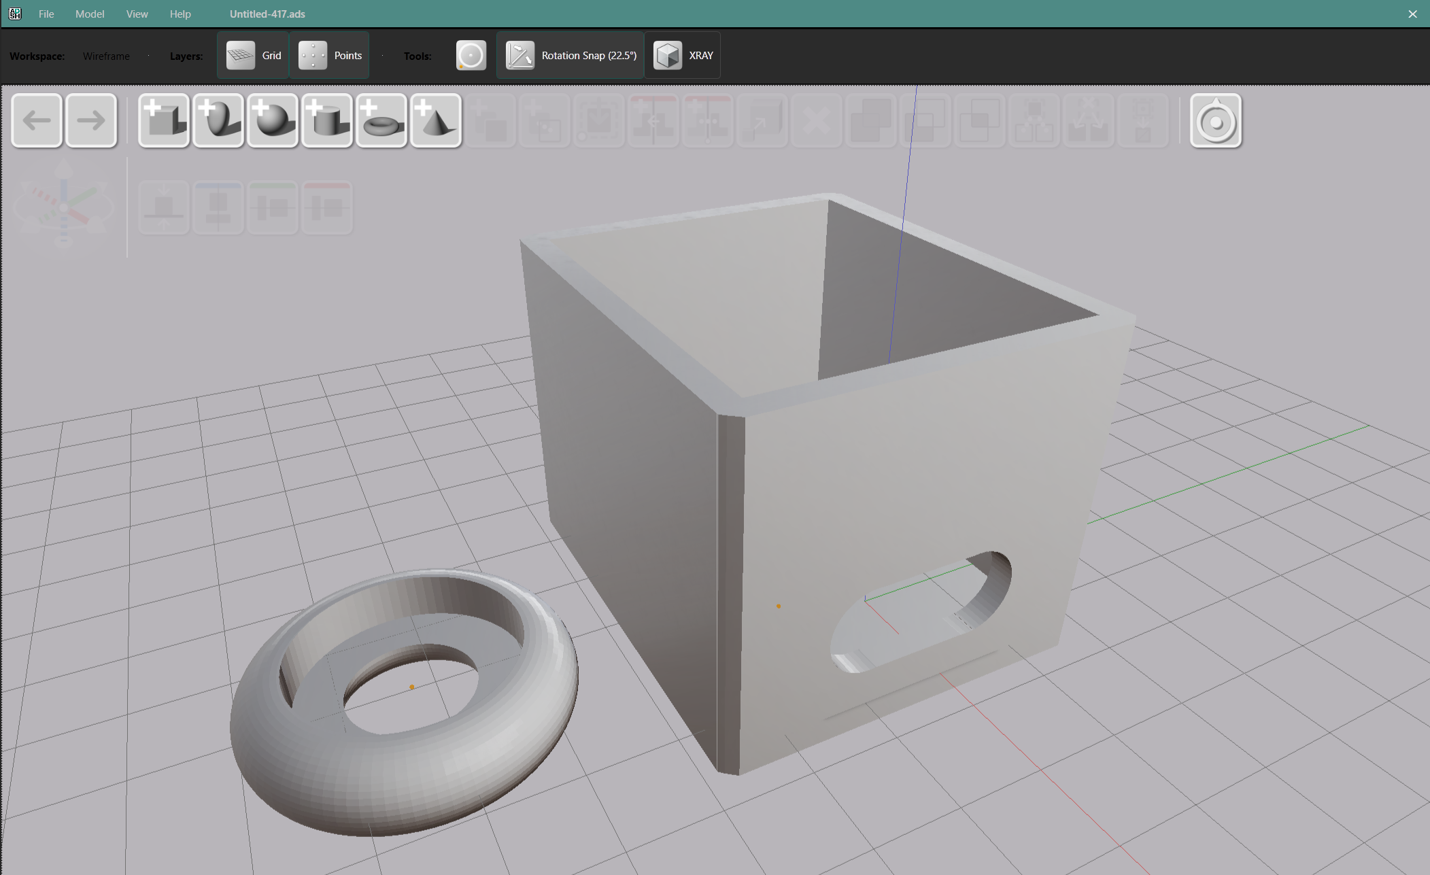Image resolution: width=1430 pixels, height=875 pixels.
Task: Add an ellipsoid primitive
Action: click(x=218, y=120)
